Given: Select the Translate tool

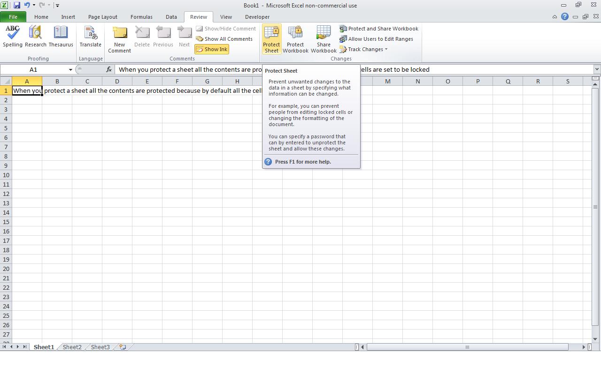Looking at the screenshot, I should tap(90, 37).
